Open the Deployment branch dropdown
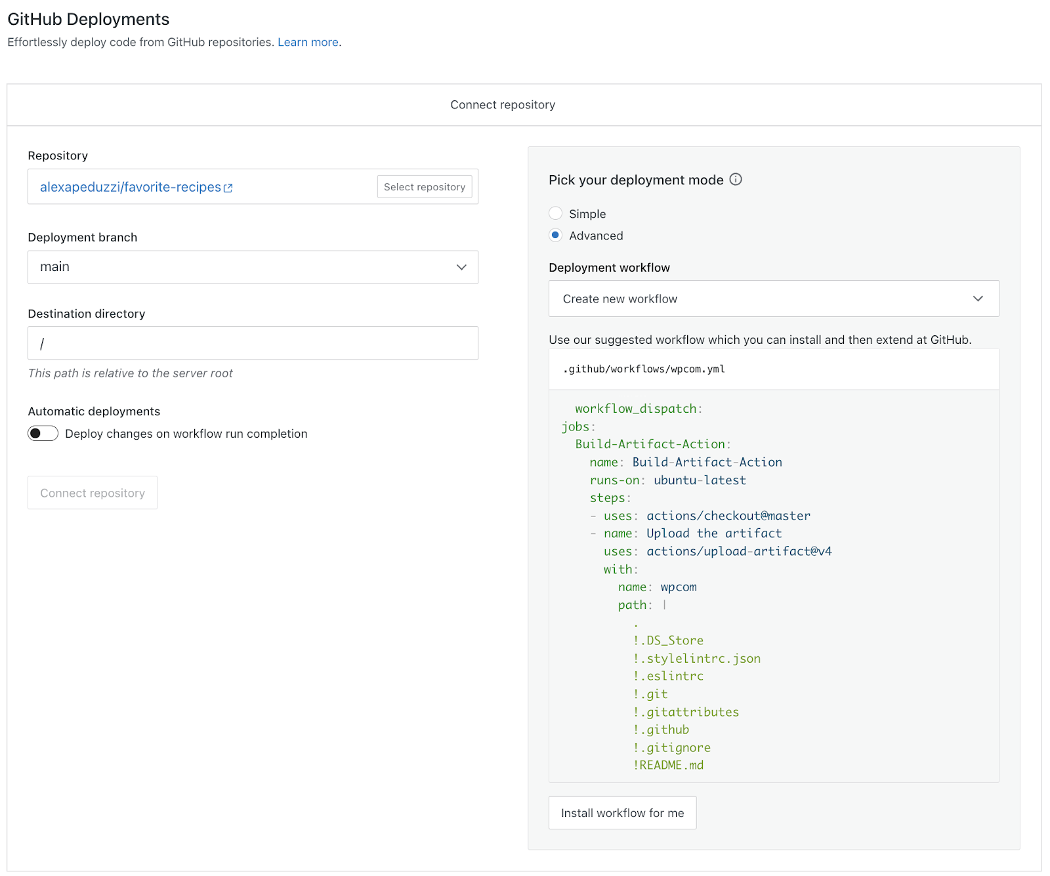1050x876 pixels. tap(253, 267)
